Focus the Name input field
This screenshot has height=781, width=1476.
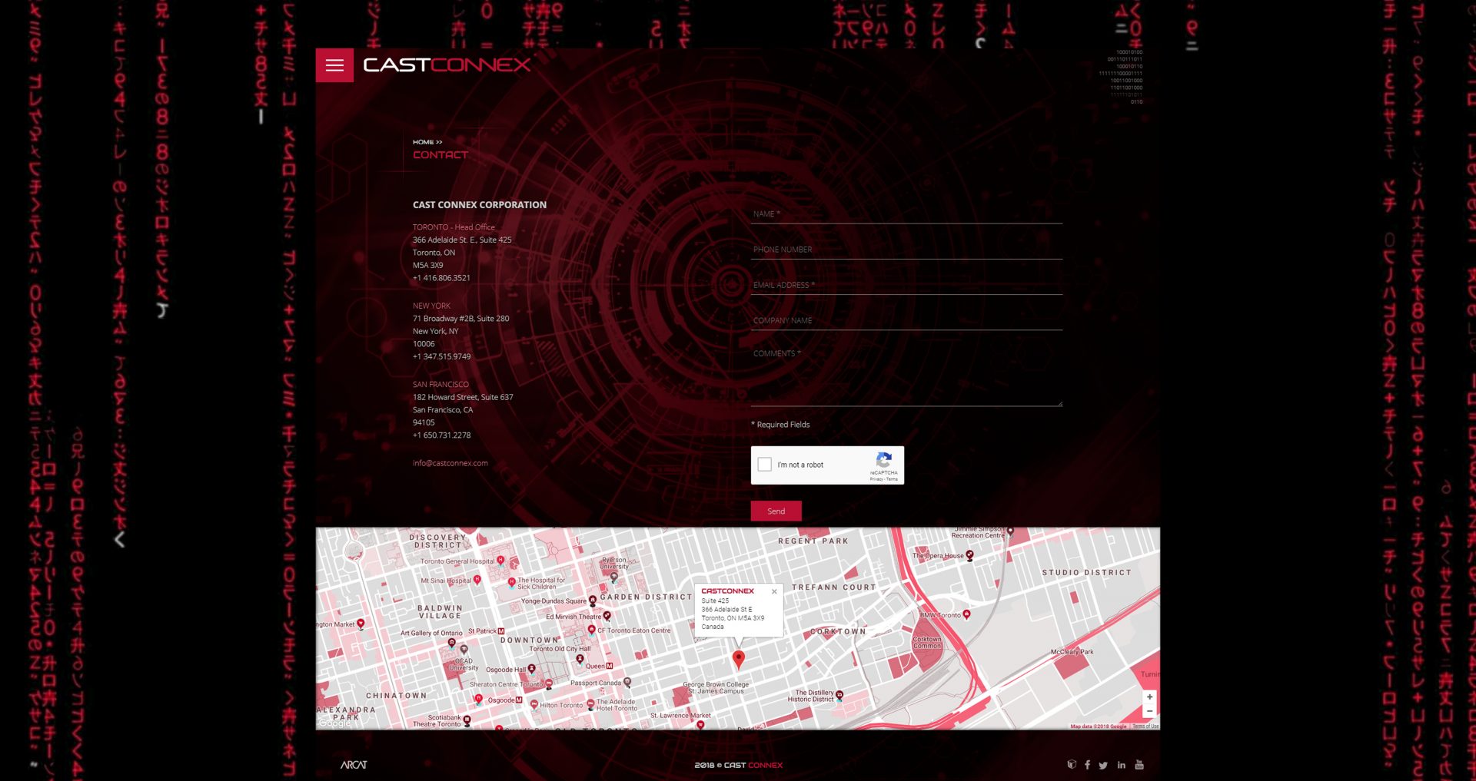tap(906, 214)
